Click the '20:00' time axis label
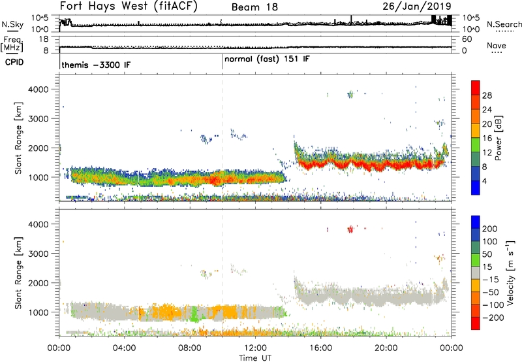 pos(386,348)
